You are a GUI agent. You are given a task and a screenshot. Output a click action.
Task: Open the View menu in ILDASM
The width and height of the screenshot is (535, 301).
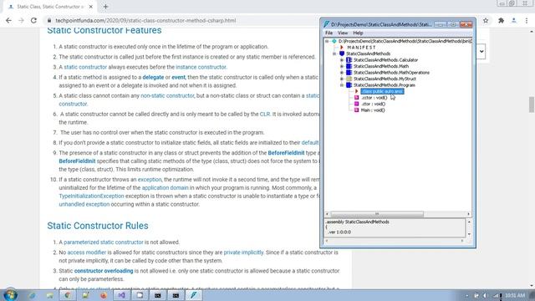click(x=343, y=33)
